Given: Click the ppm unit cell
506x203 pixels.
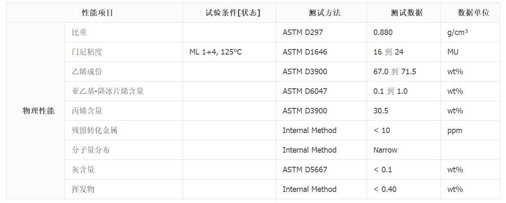Looking at the screenshot, I should [x=470, y=130].
